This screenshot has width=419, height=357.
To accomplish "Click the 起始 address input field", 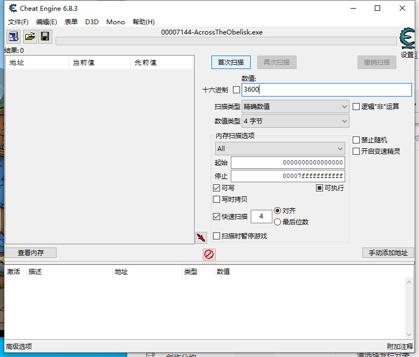I will [288, 162].
